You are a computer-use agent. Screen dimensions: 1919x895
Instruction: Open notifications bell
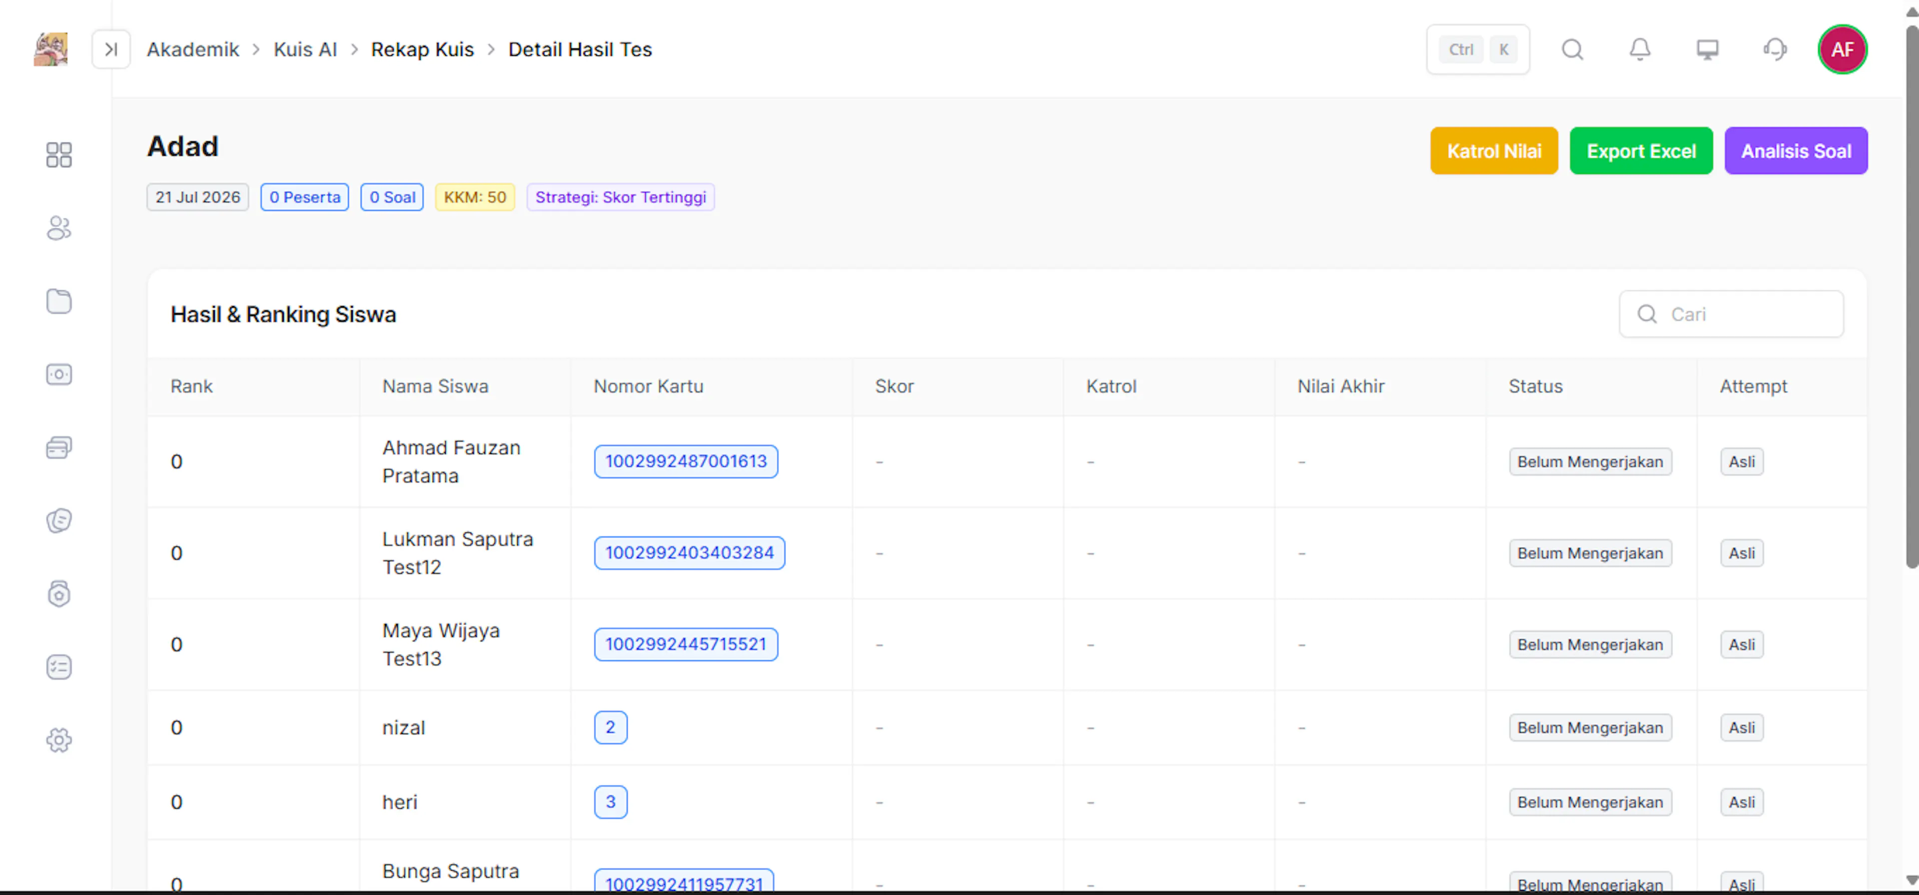coord(1640,49)
